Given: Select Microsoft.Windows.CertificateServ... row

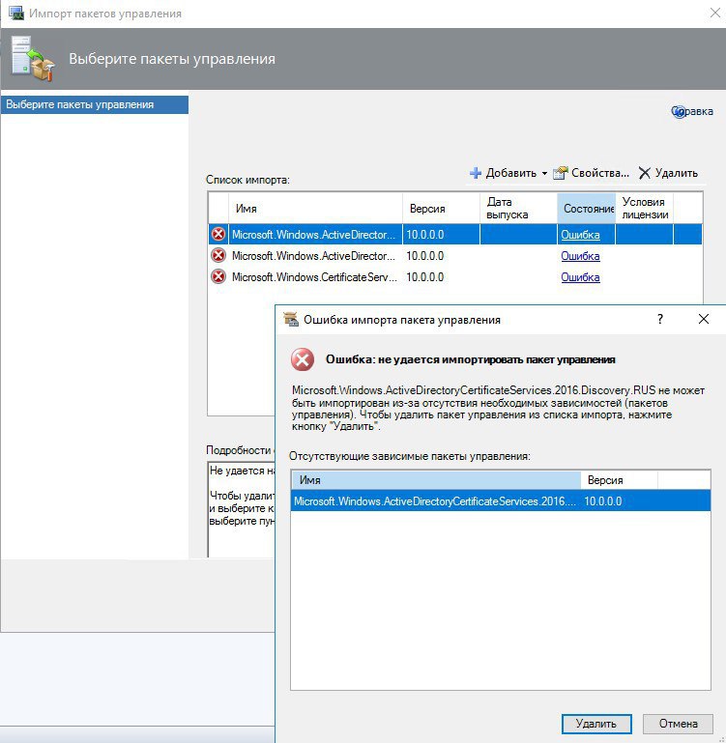Looking at the screenshot, I should (x=455, y=277).
